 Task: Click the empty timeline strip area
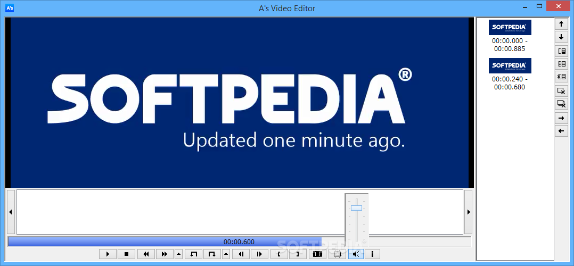coord(240,212)
